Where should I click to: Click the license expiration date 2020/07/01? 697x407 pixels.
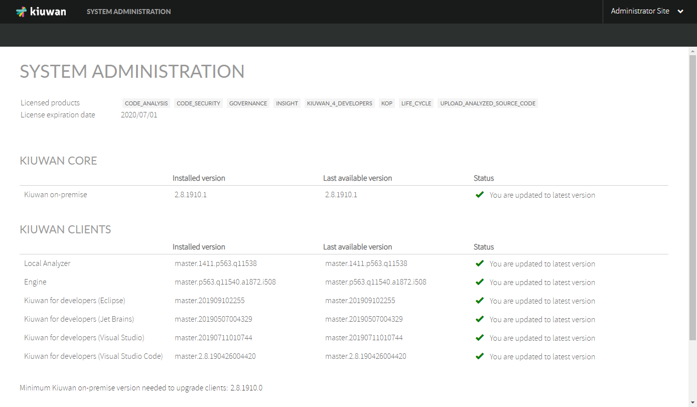point(138,114)
